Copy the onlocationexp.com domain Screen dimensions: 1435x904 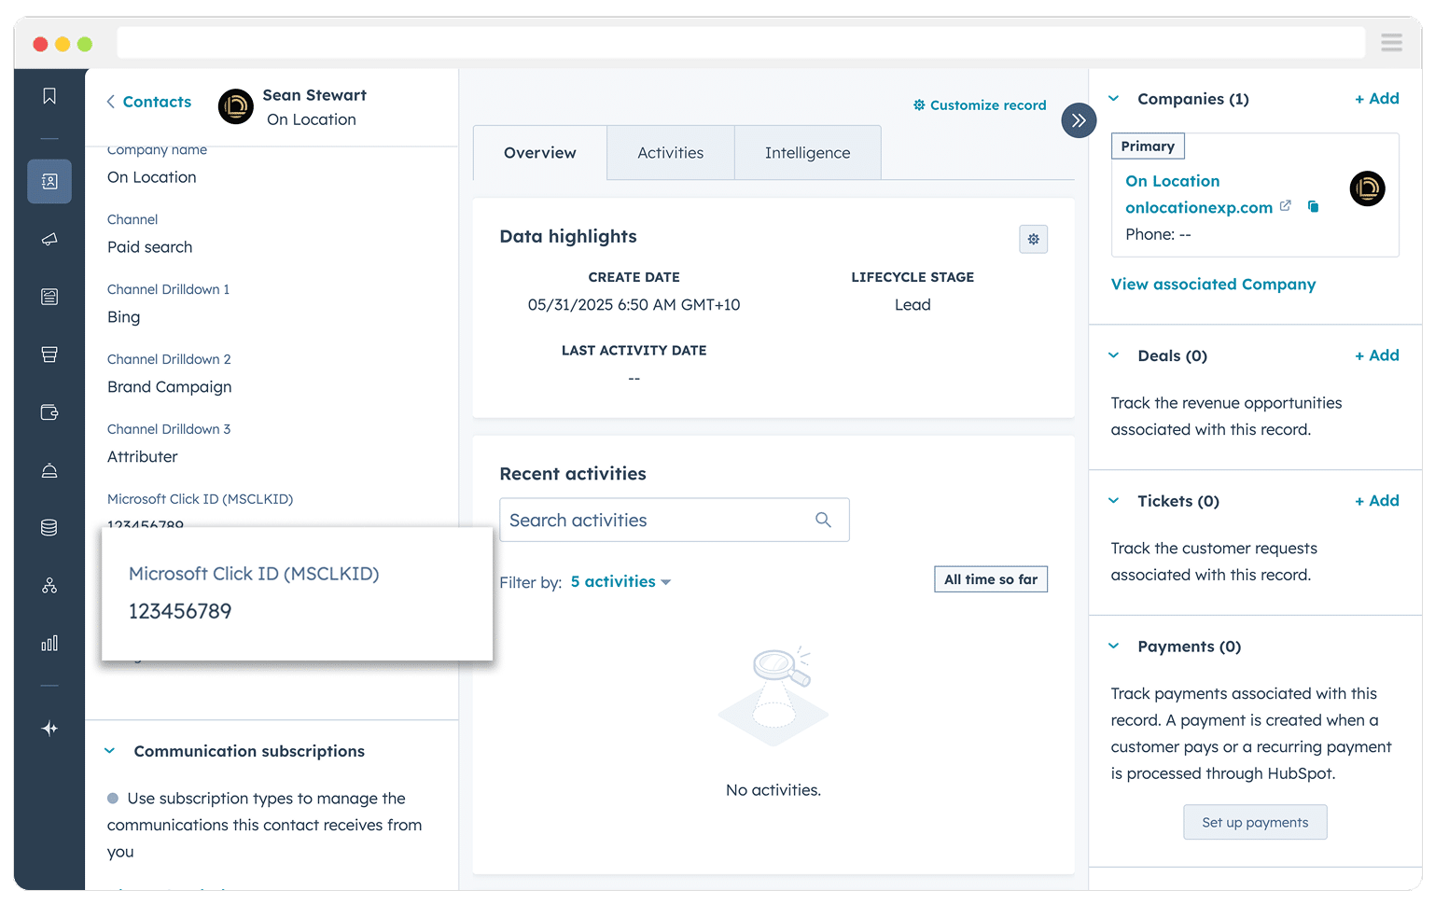(x=1313, y=206)
